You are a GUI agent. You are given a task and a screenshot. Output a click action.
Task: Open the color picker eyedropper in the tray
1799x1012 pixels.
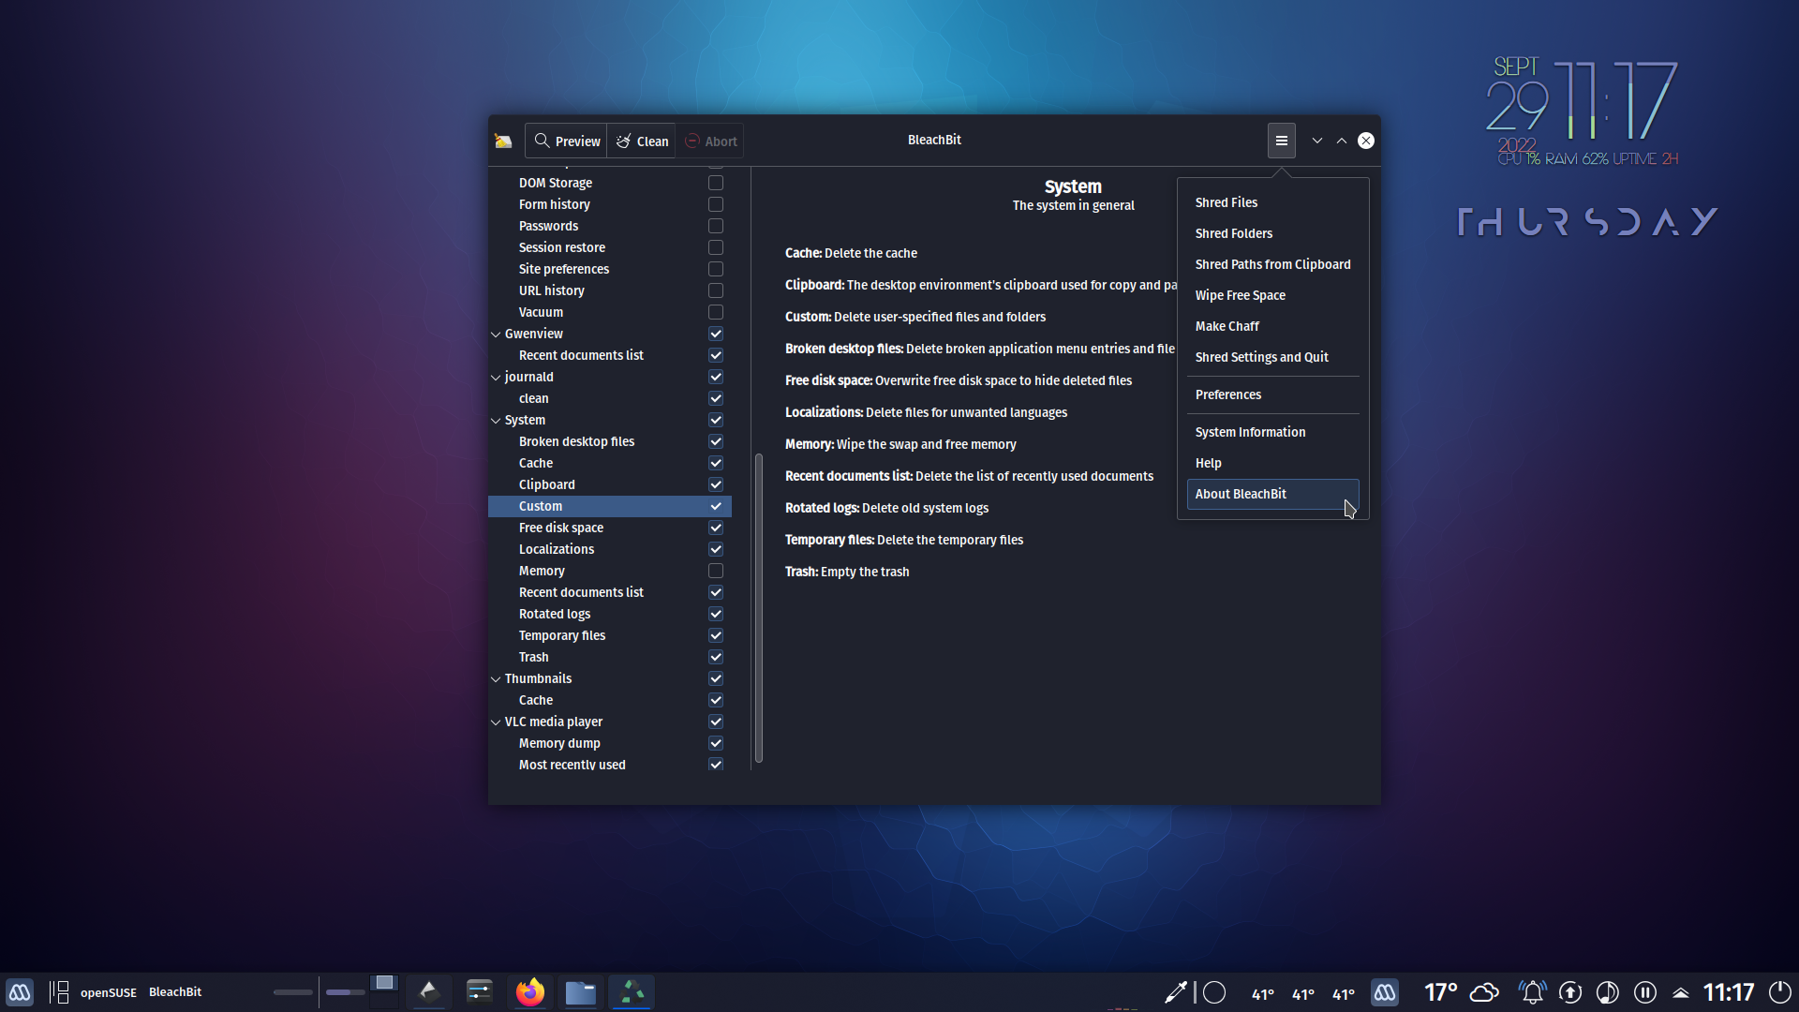[x=1175, y=992]
